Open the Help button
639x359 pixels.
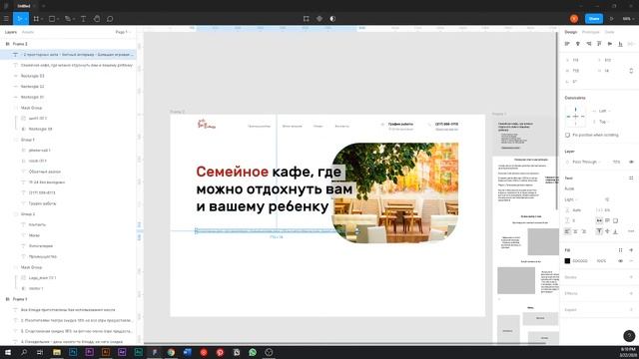point(629,336)
